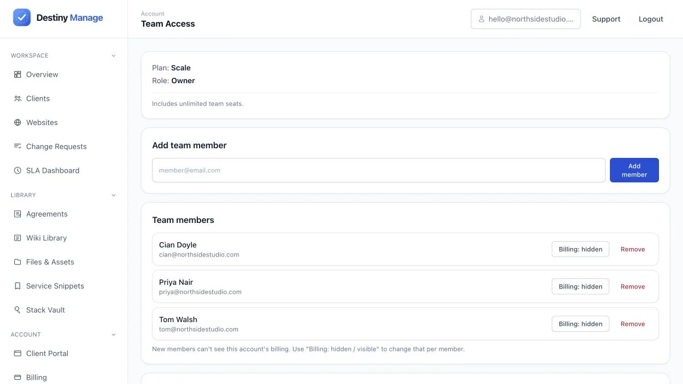Screen dimensions: 683x384
Task: Click the Stack Vault search icon
Action: [x=18, y=310]
